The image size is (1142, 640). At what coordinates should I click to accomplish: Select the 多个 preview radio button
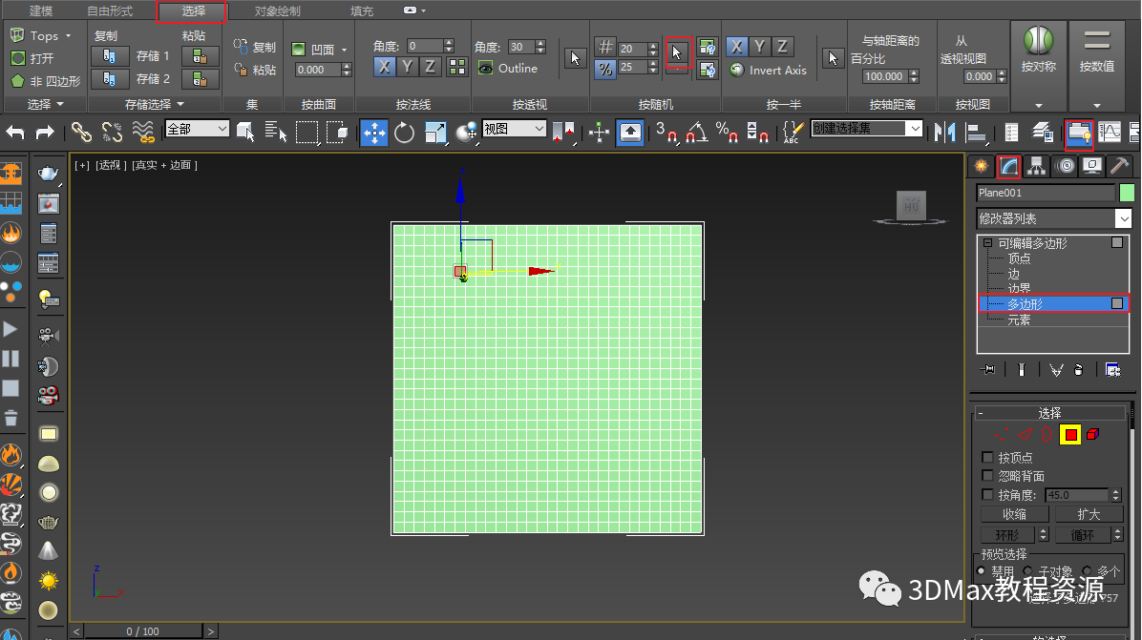pos(1087,571)
